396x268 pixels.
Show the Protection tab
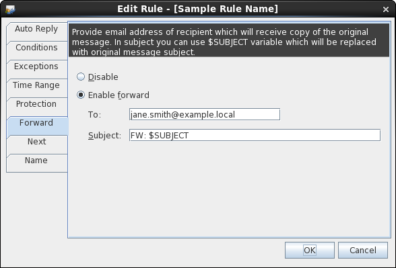pyautogui.click(x=36, y=107)
